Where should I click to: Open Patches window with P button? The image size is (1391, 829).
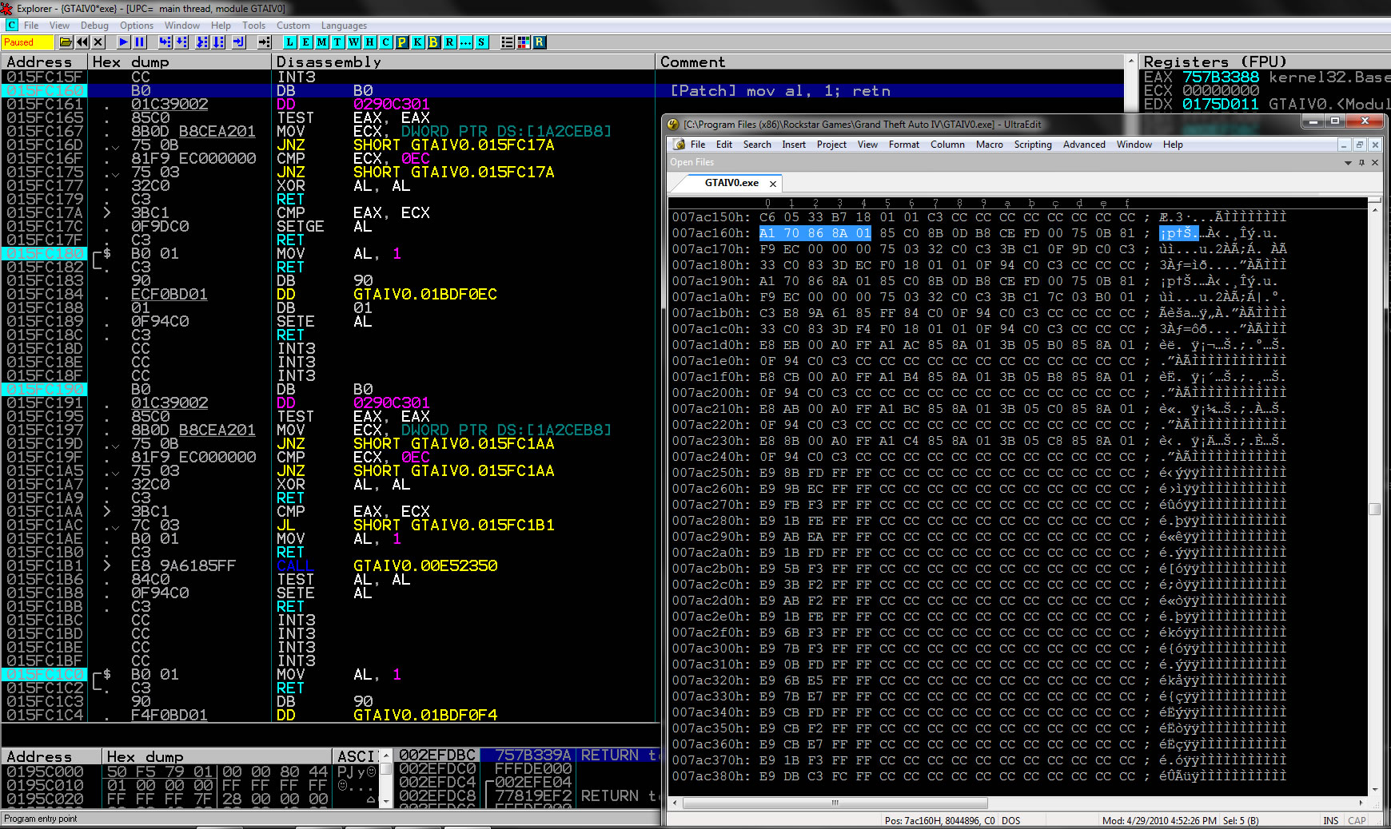coord(401,42)
